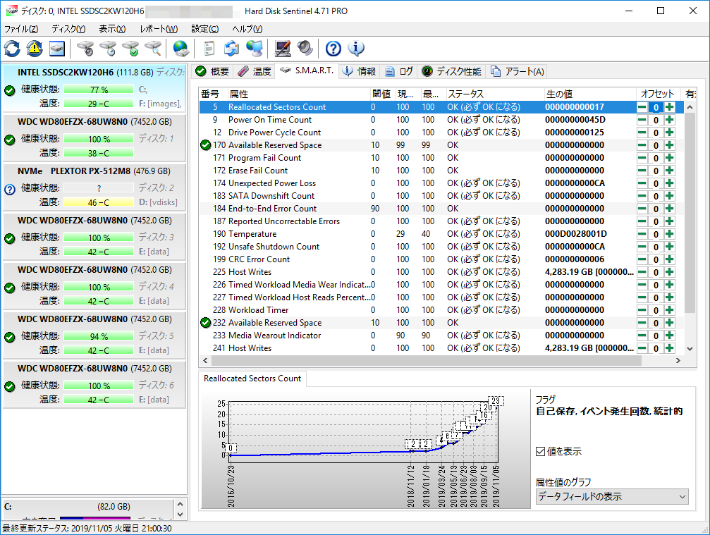This screenshot has width=710, height=535.
Task: Open the ログ tab
Action: coord(399,71)
